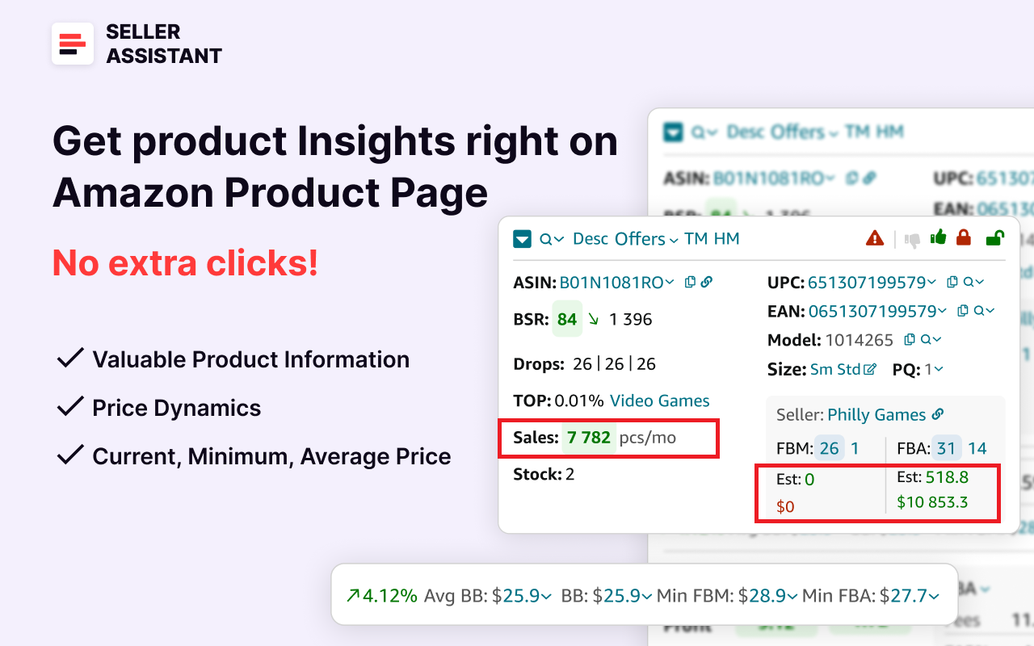Open the Min FBA price dropdown

pyautogui.click(x=933, y=595)
